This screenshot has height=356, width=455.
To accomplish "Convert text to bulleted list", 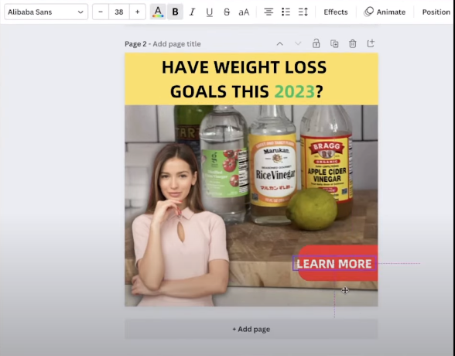I will pyautogui.click(x=286, y=12).
